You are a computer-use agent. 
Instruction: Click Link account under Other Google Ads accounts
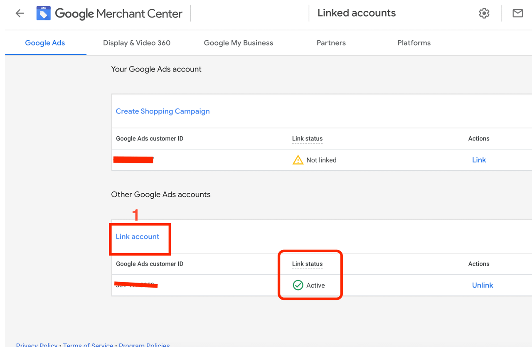coord(137,236)
